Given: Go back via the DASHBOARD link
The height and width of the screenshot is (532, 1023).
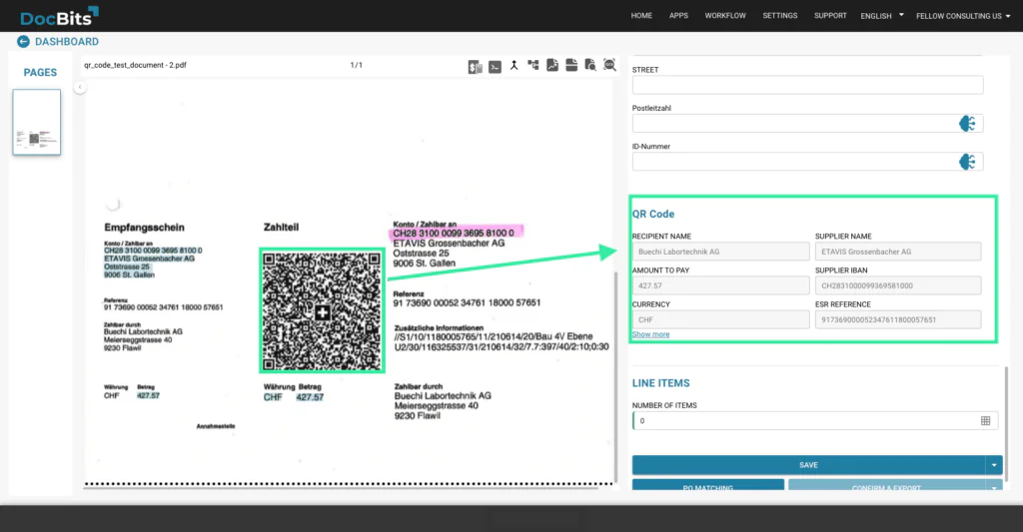Looking at the screenshot, I should (67, 42).
